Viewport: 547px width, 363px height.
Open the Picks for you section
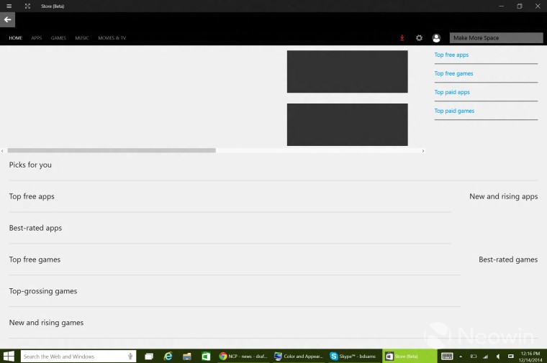pos(30,165)
